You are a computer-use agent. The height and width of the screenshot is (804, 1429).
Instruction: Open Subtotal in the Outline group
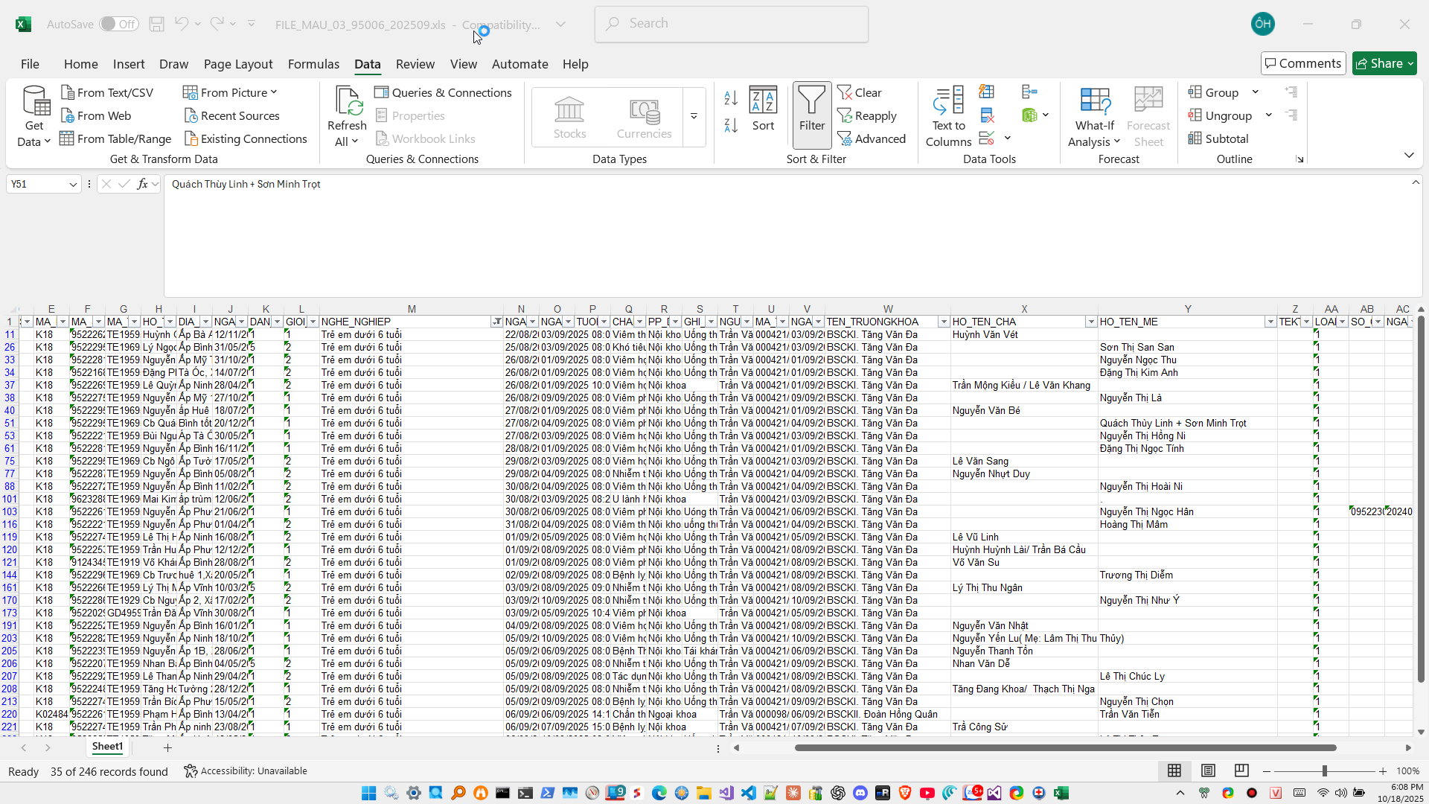pyautogui.click(x=1218, y=138)
